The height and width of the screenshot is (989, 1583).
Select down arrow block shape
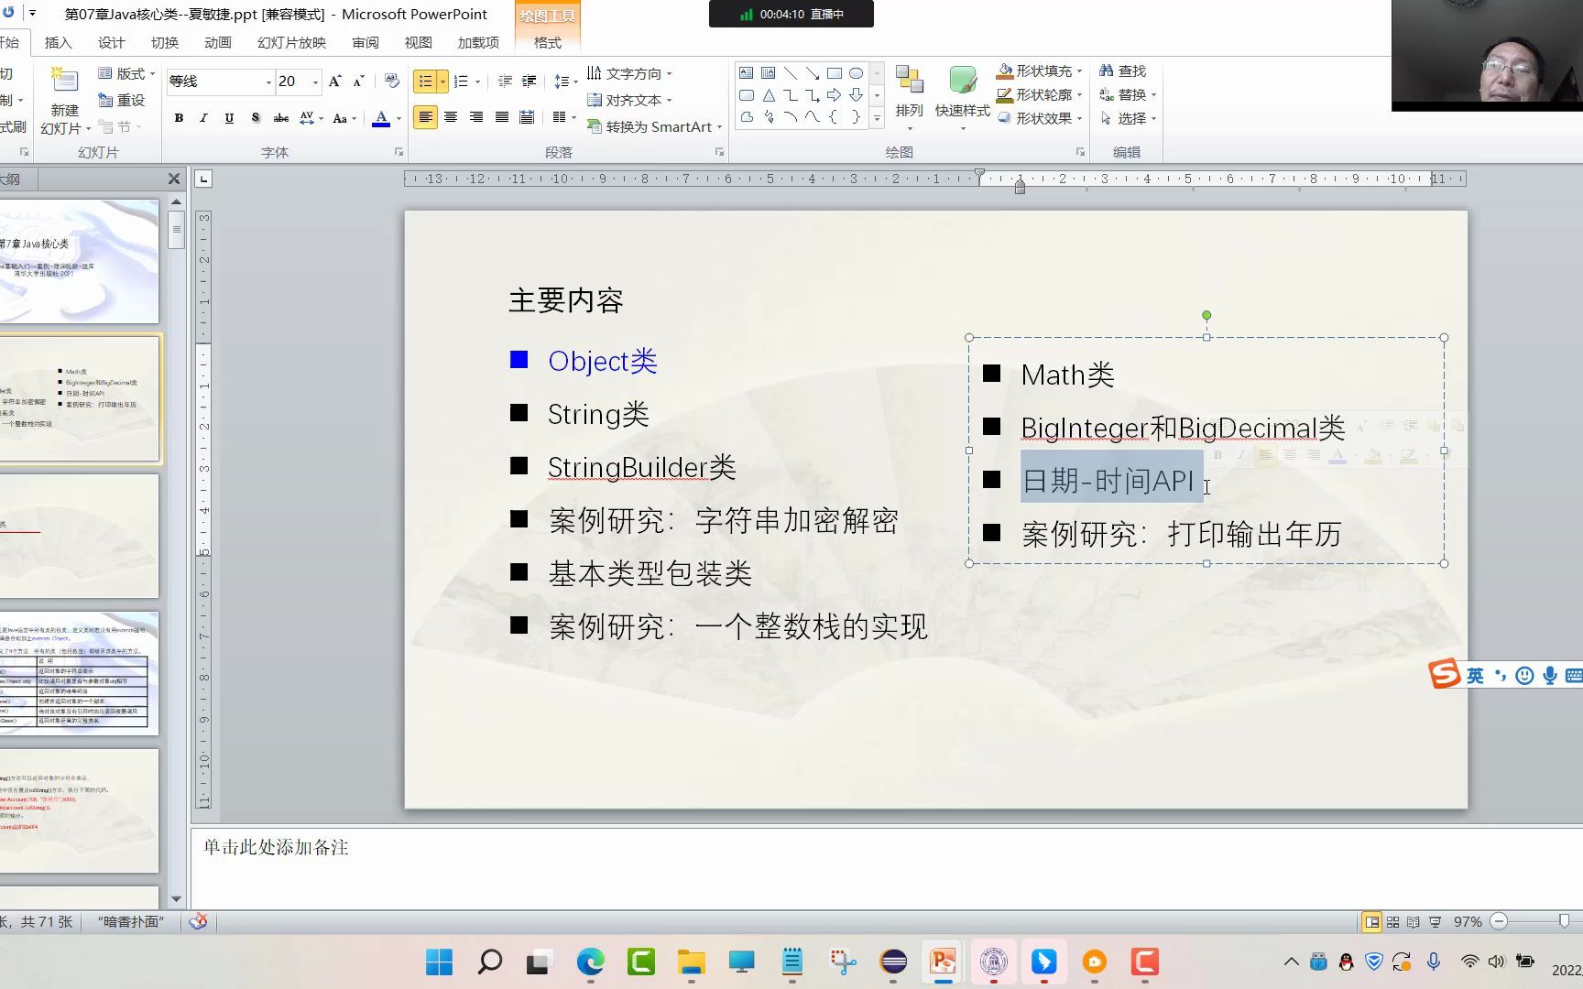(x=857, y=95)
